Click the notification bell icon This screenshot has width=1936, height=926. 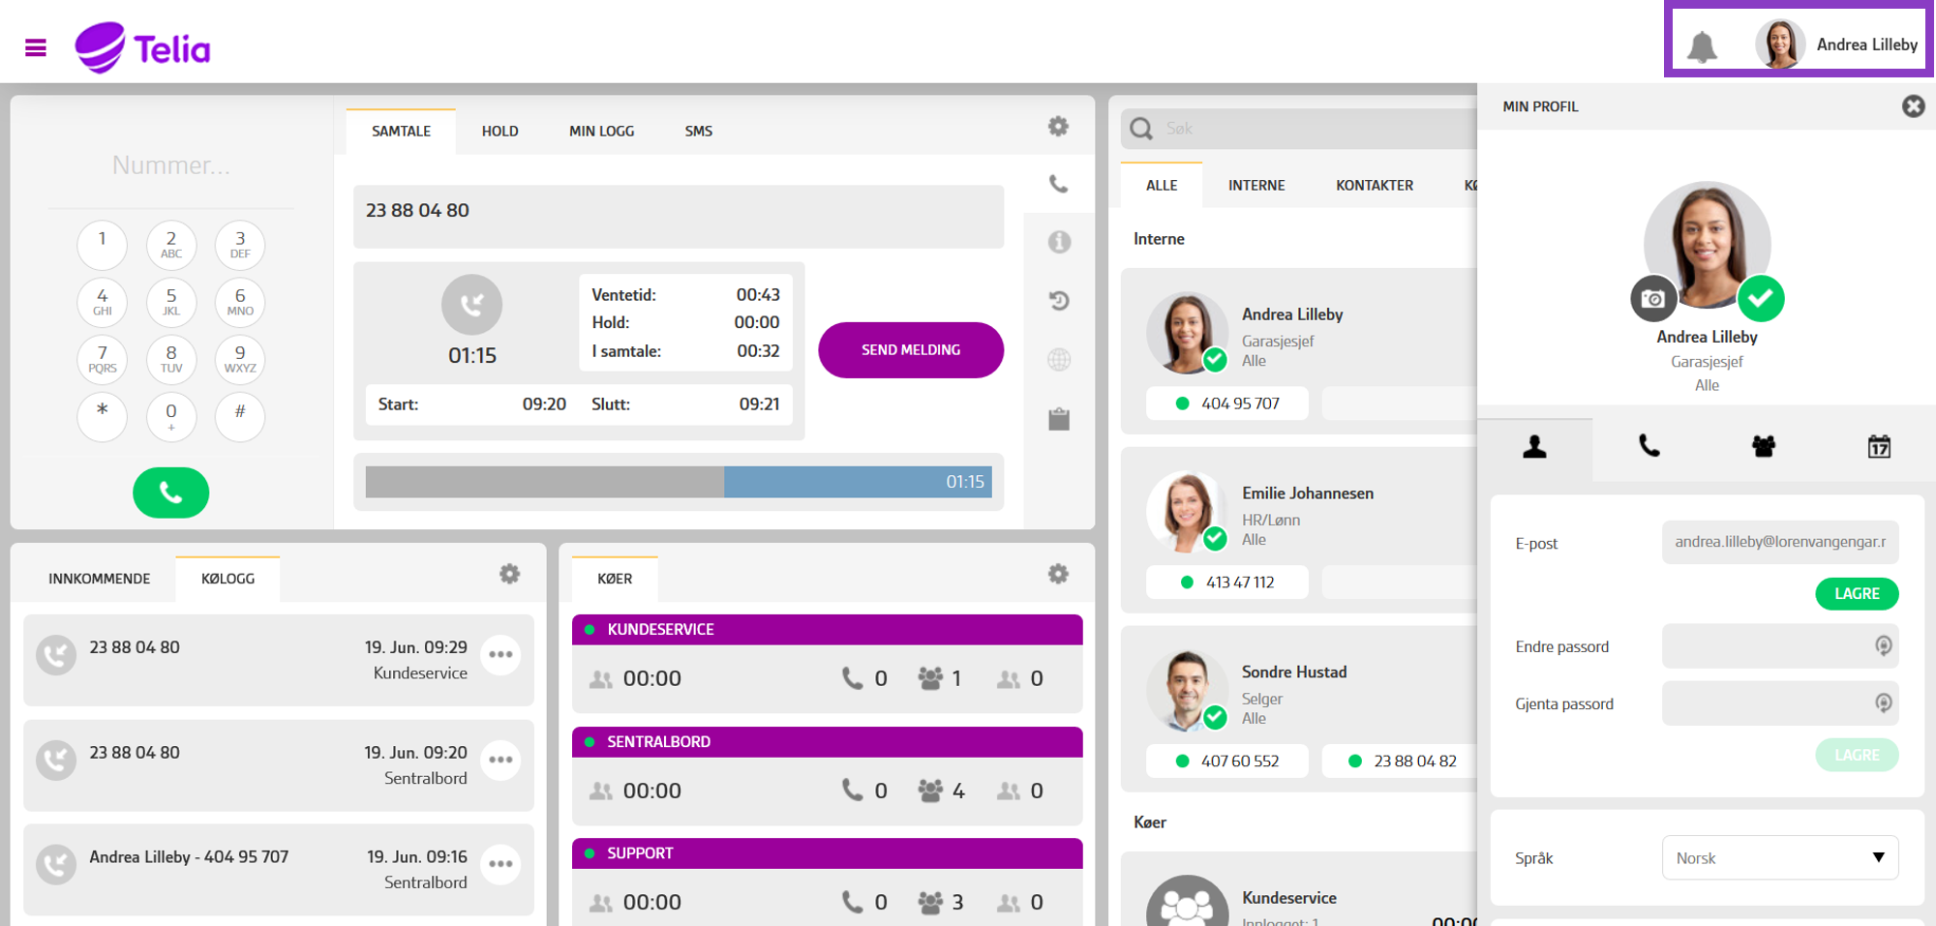point(1701,45)
